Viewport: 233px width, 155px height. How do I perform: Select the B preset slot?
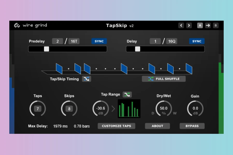click(216, 25)
